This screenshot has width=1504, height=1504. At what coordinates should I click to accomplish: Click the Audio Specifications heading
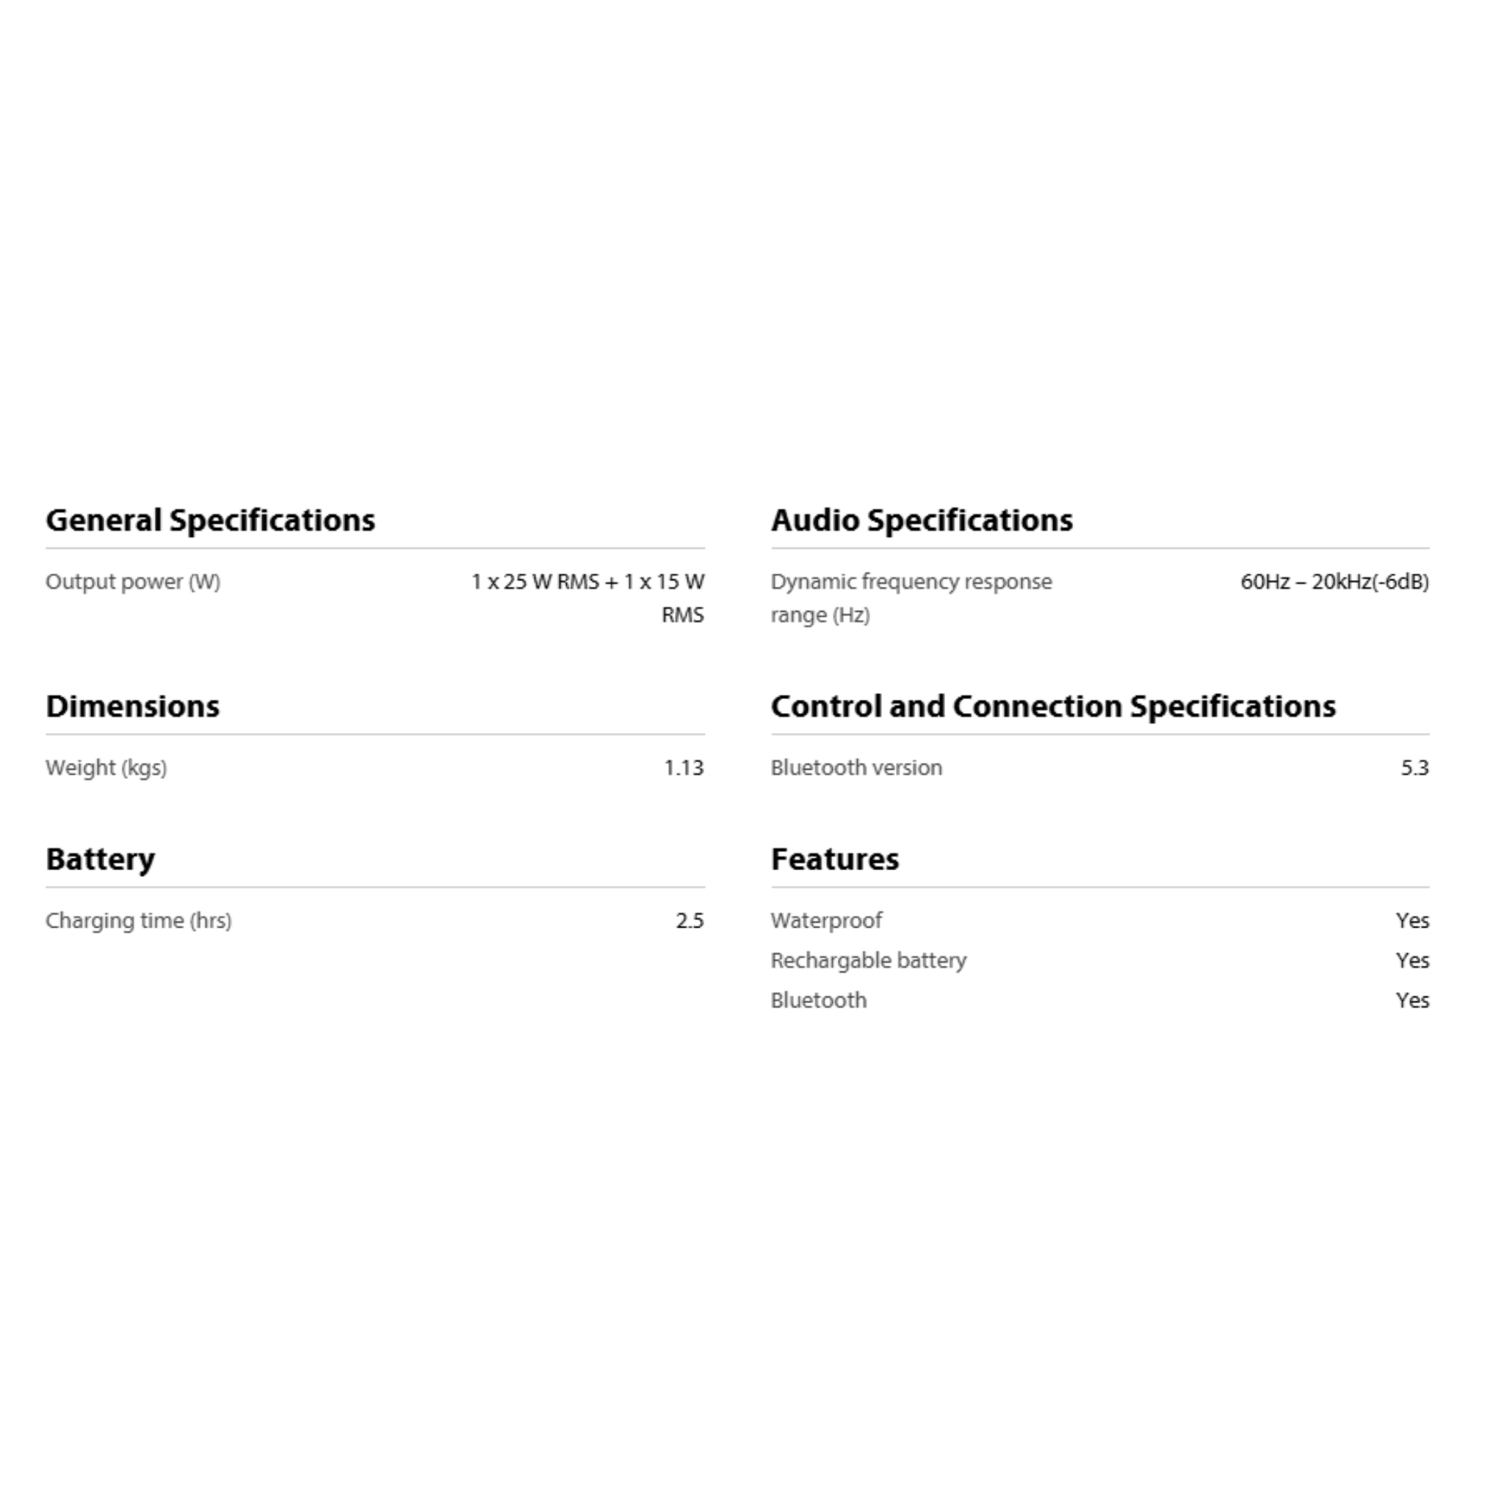921,520
